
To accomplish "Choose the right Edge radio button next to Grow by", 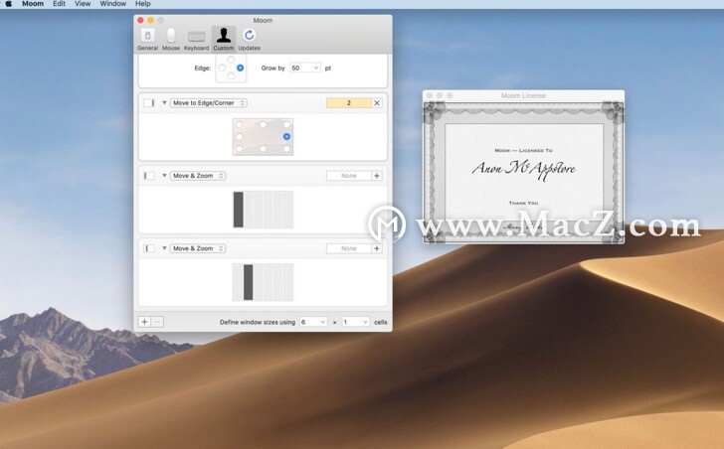I will tap(240, 68).
